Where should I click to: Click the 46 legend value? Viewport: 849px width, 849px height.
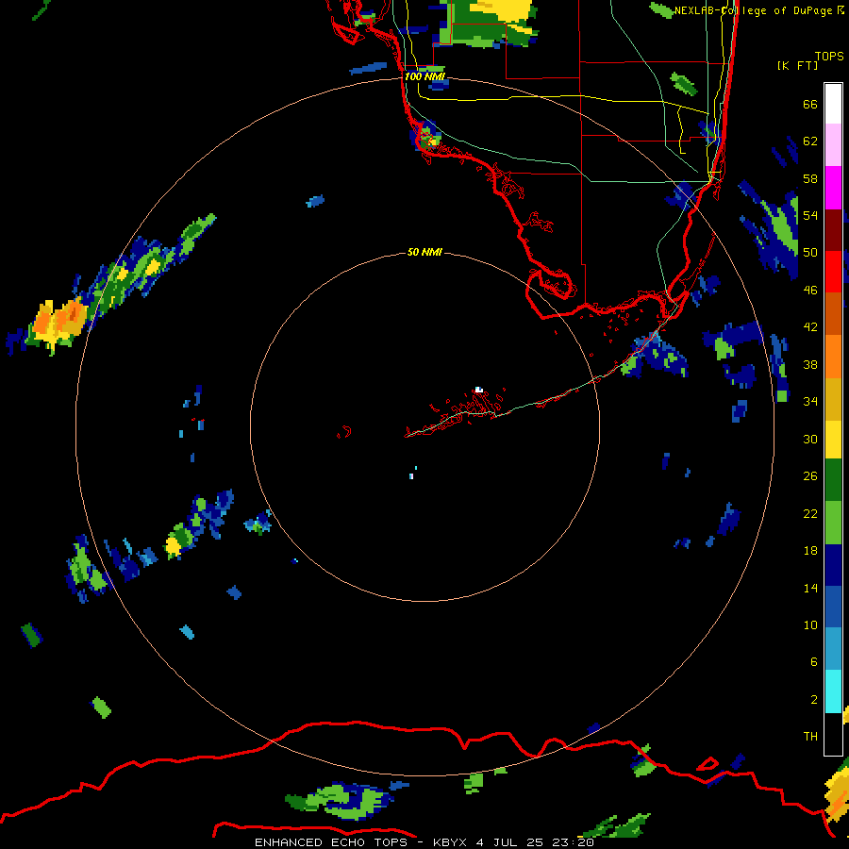click(x=810, y=291)
